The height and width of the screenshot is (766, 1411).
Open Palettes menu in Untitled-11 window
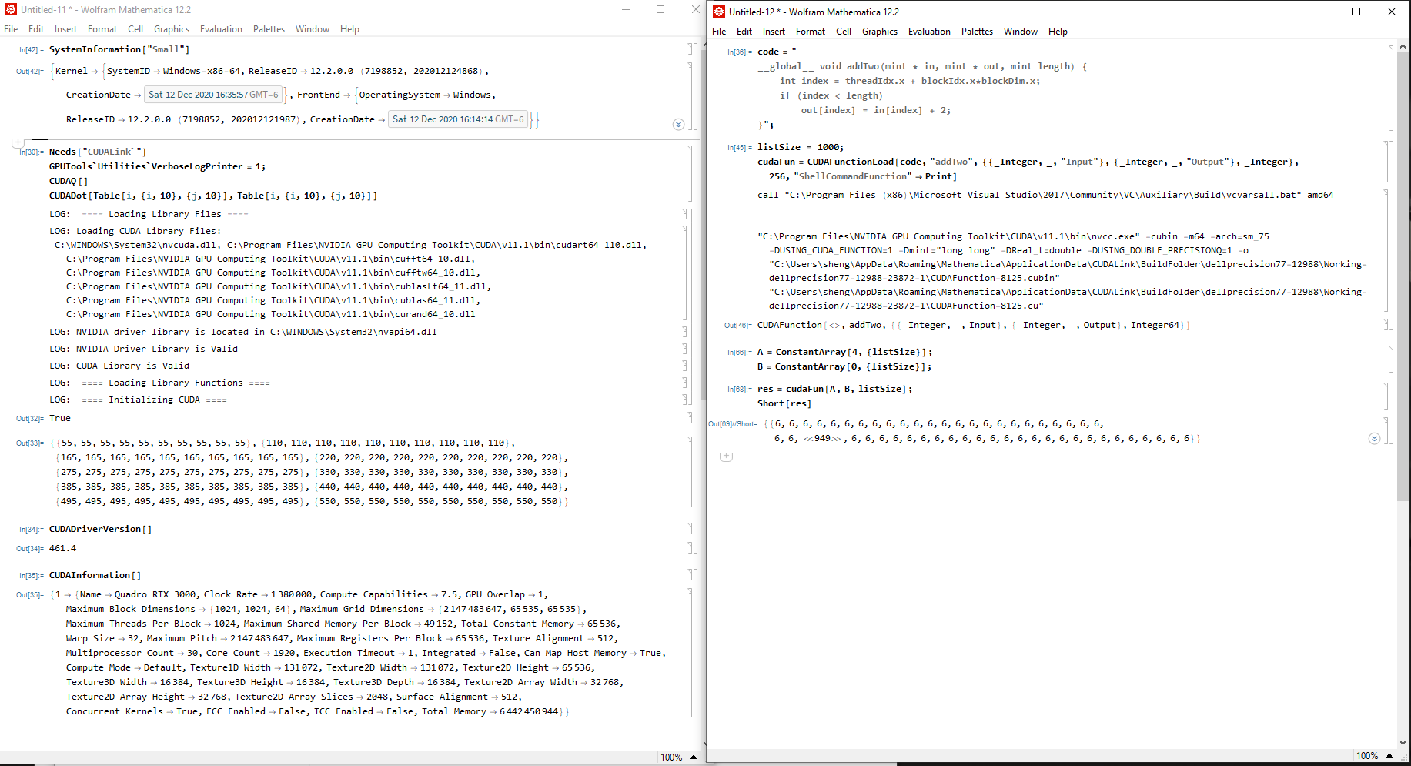tap(269, 29)
